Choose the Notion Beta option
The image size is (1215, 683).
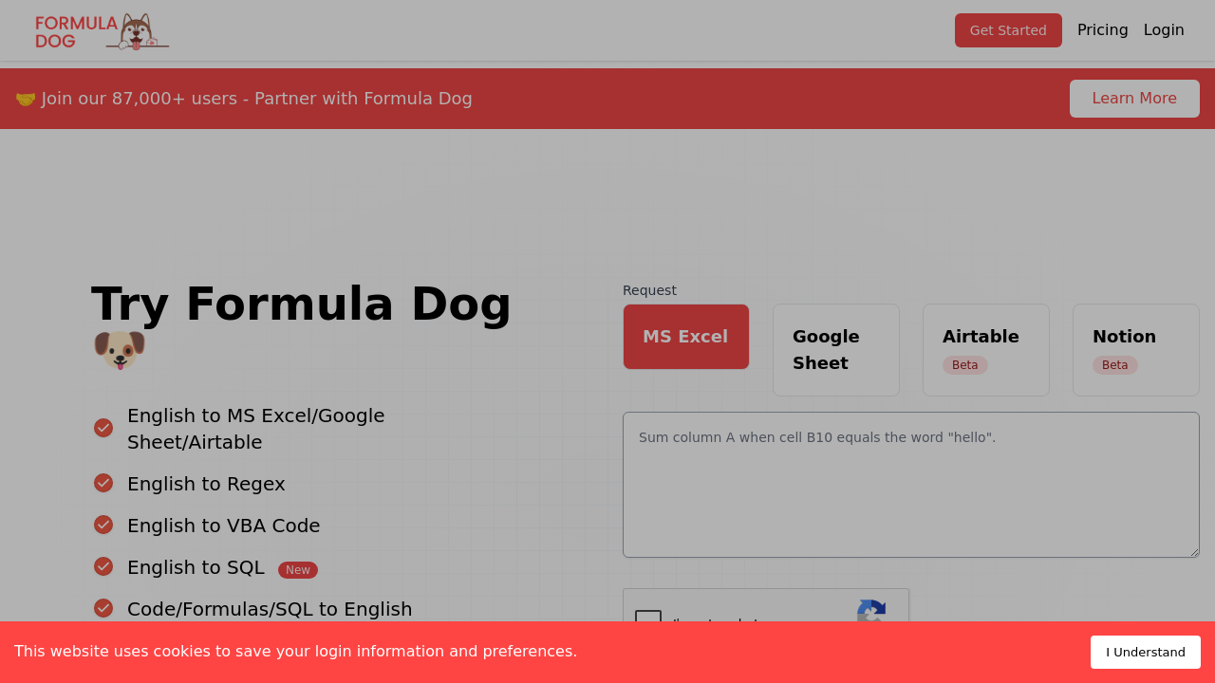1136,350
